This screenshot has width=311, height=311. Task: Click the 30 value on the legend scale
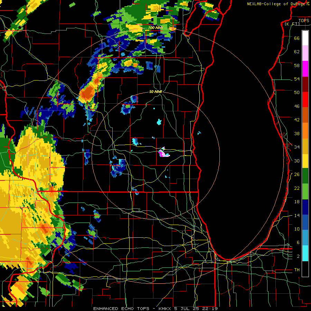[297, 161]
